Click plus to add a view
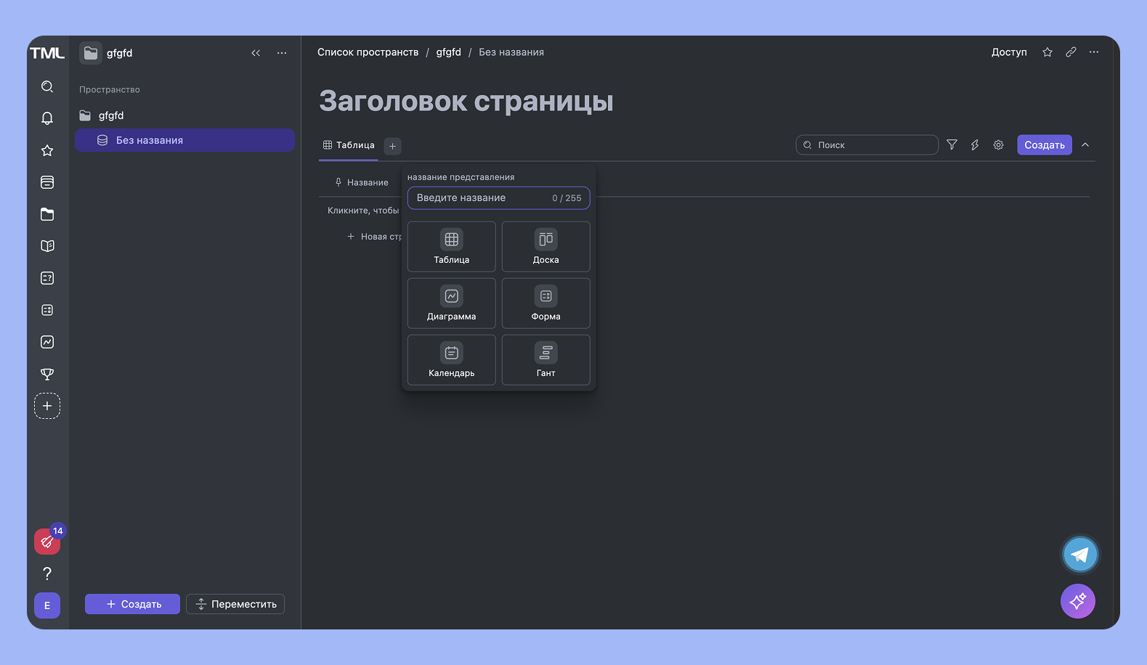 tap(392, 146)
